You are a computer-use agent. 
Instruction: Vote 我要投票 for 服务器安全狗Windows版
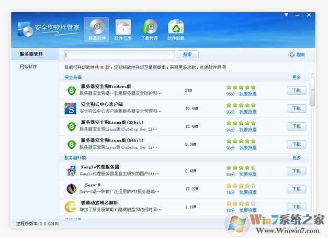tap(248, 94)
